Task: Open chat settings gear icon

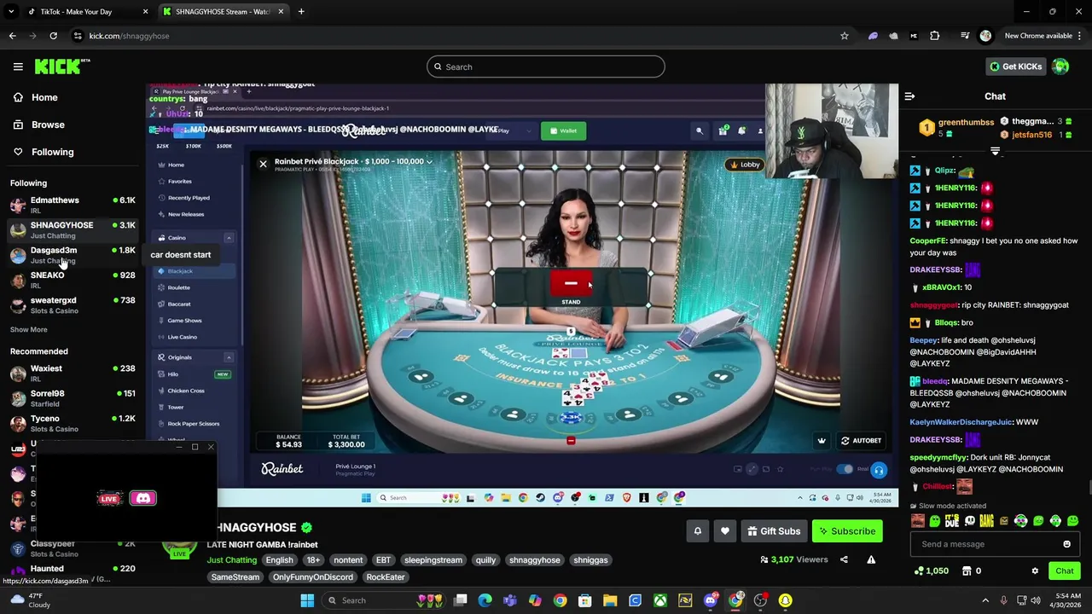Action: coord(1035,571)
